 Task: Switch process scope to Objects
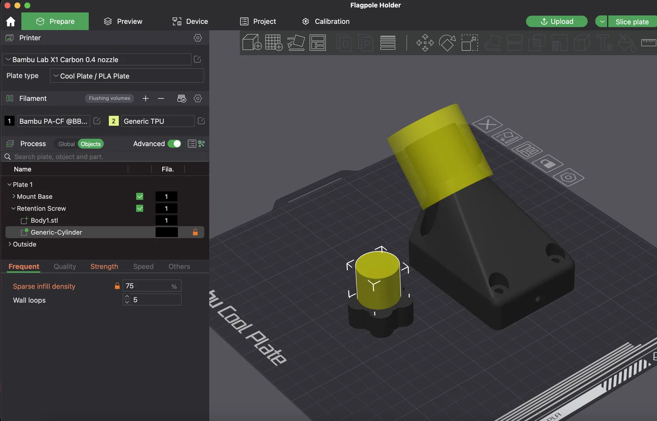click(91, 144)
